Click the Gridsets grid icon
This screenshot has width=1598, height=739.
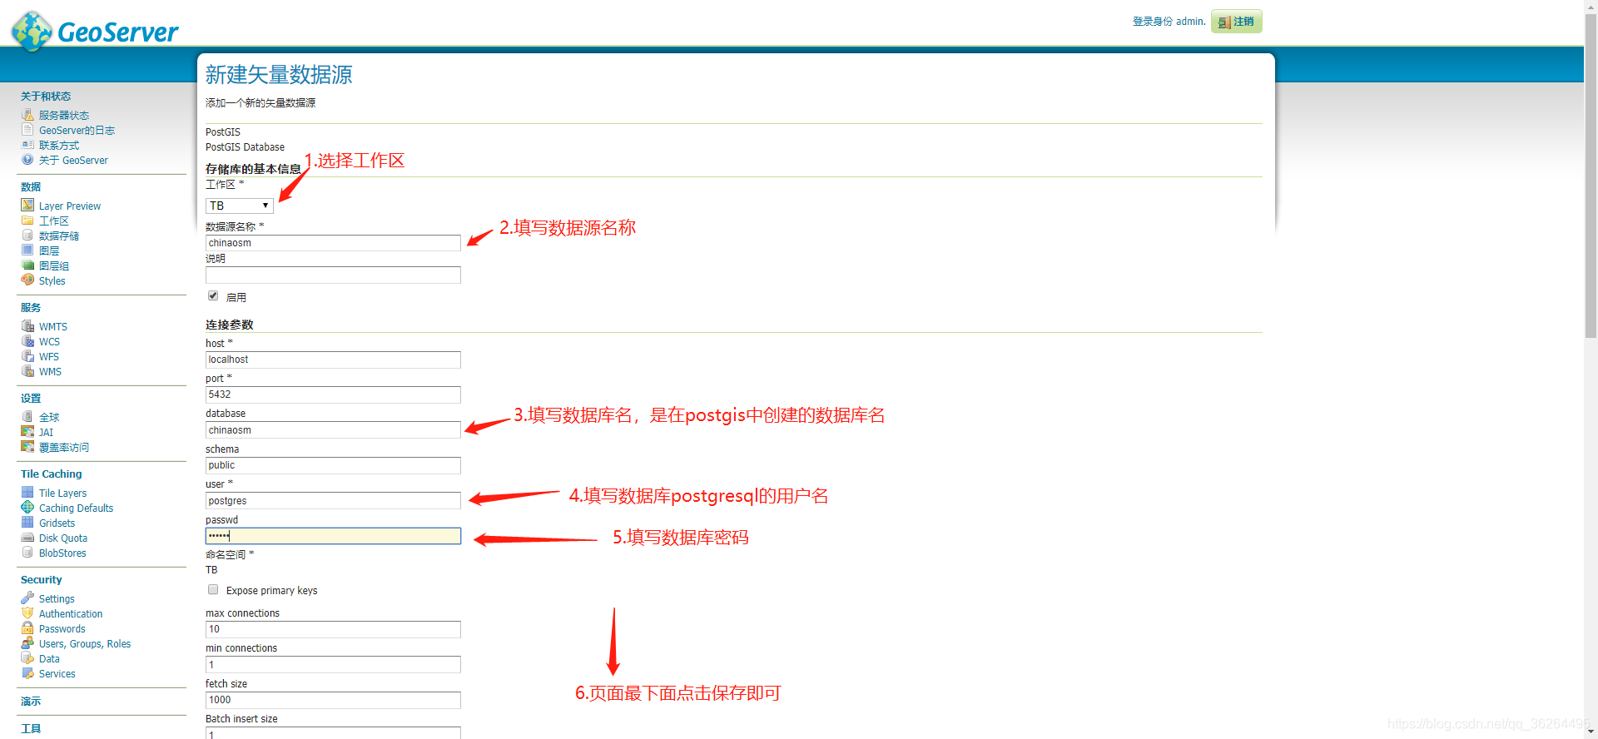(27, 523)
